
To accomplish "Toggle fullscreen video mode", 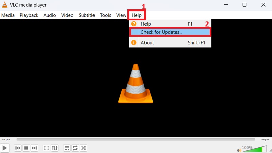I will tap(46, 148).
